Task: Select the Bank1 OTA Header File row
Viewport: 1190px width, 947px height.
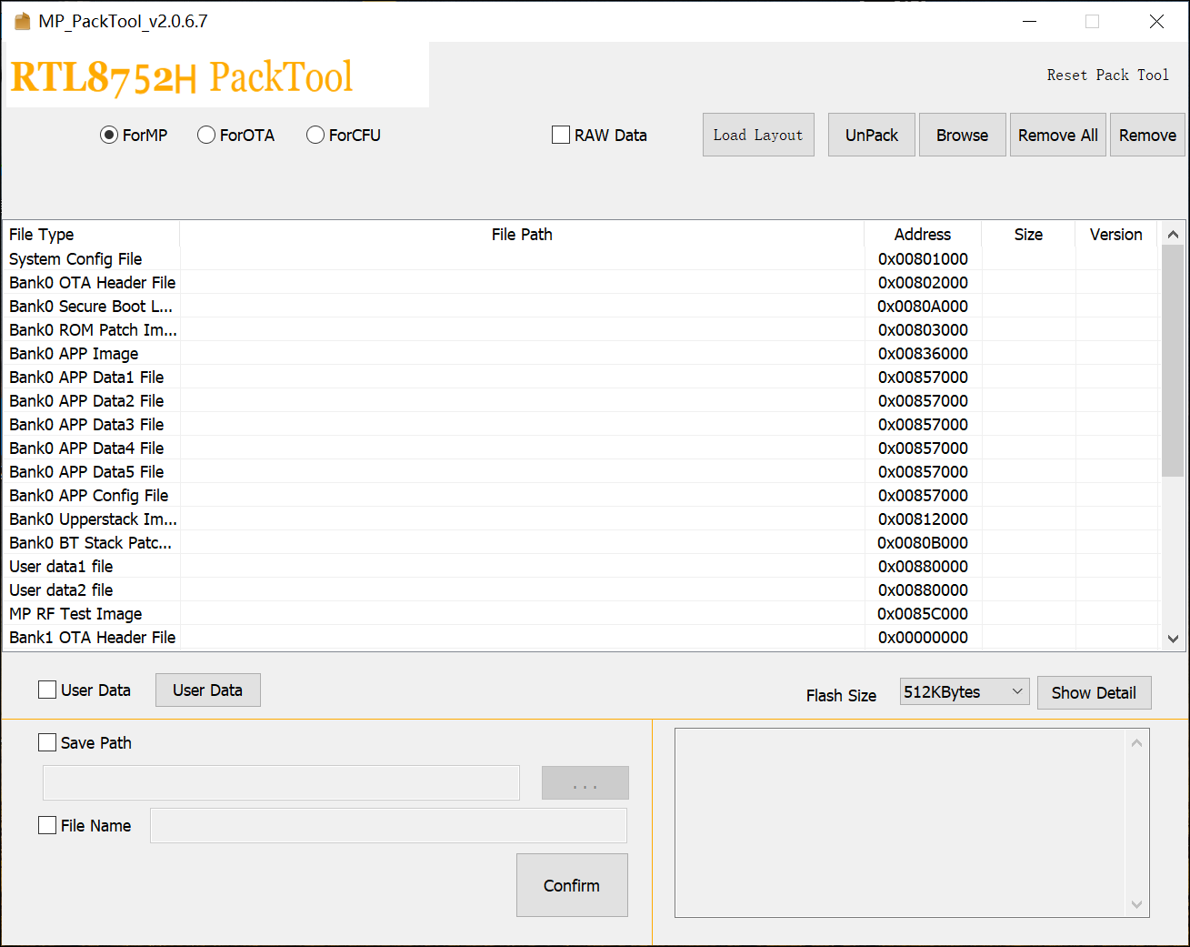Action: point(582,638)
